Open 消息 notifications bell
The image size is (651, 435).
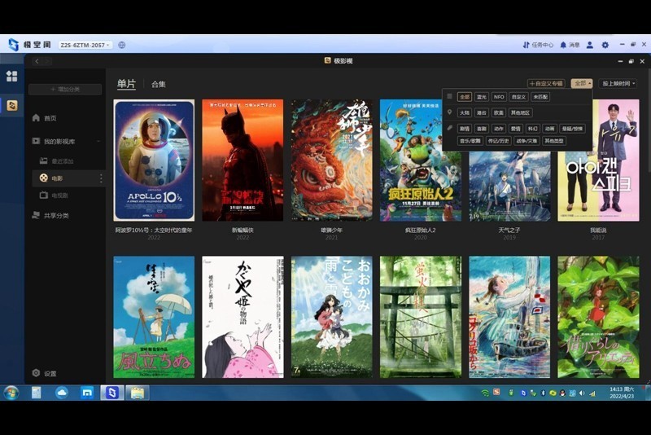570,45
